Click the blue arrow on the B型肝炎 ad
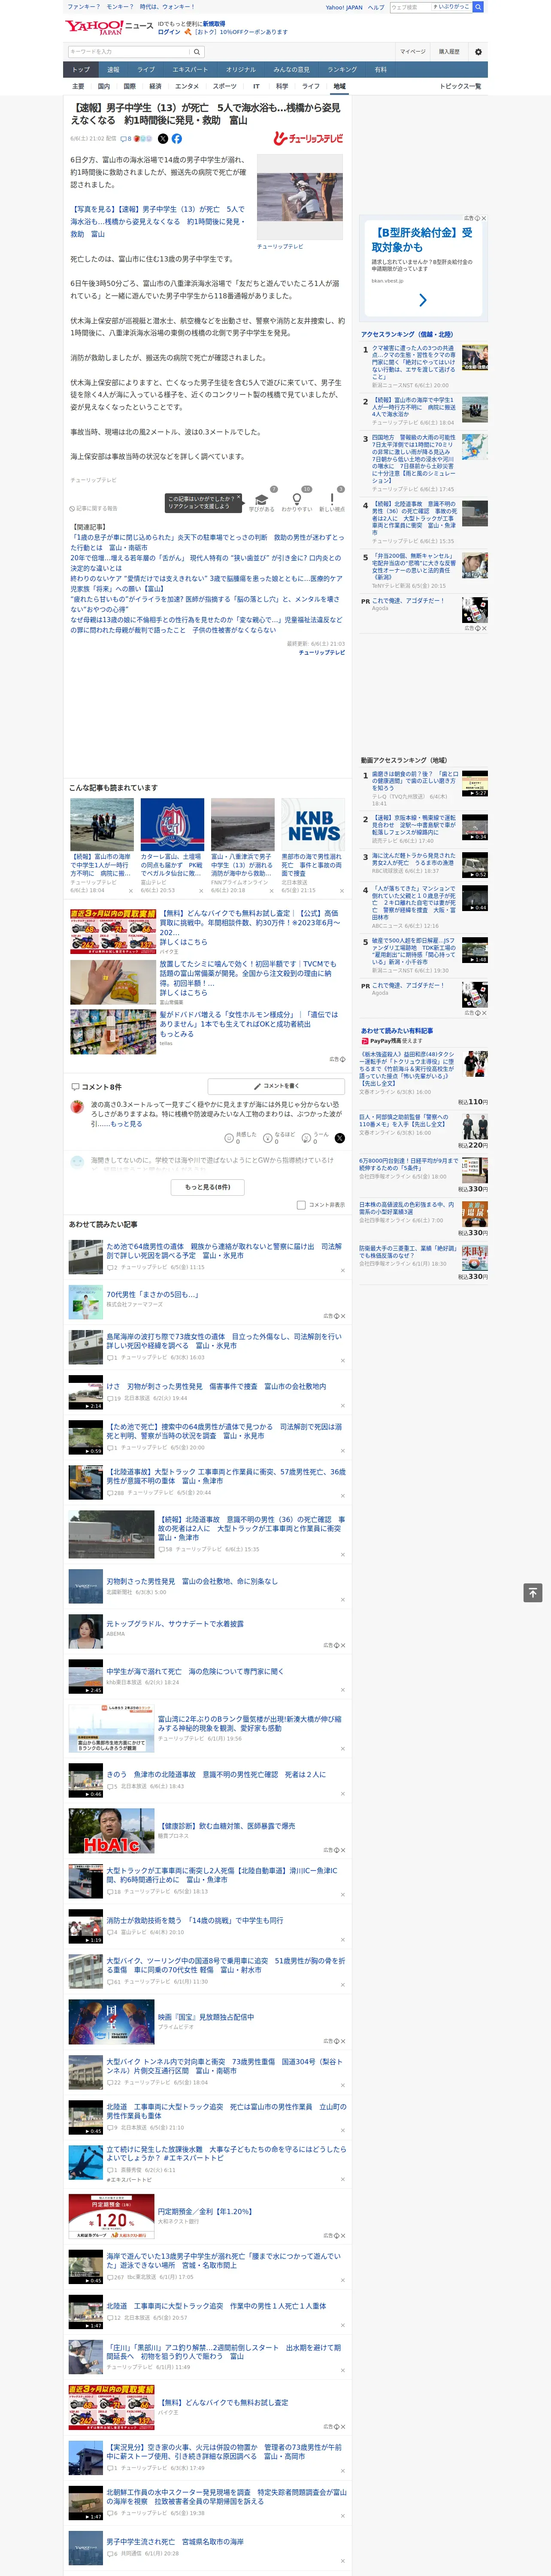551x2576 pixels. pyautogui.click(x=423, y=300)
